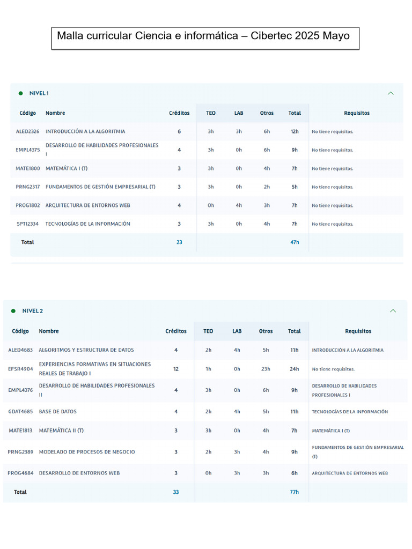Open the INTRODUCCIÓN A LA ALGORITMIA course row
The image size is (412, 549).
point(207,132)
